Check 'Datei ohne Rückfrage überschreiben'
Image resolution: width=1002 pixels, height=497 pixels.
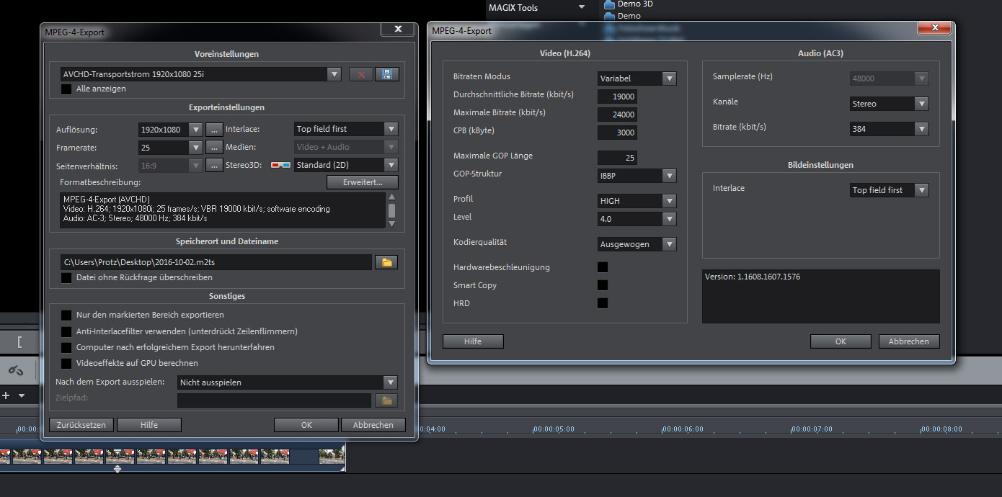(66, 277)
